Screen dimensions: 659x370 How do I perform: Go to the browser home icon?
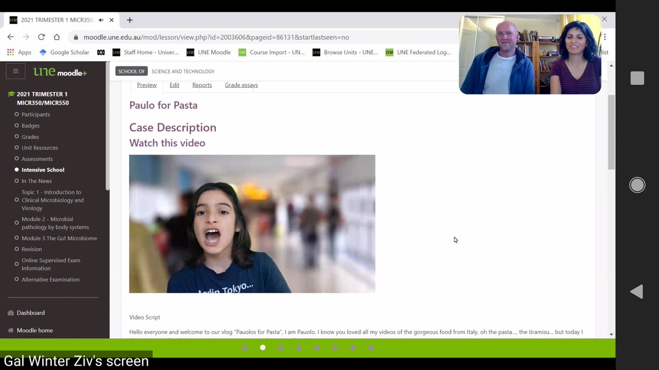click(x=57, y=37)
